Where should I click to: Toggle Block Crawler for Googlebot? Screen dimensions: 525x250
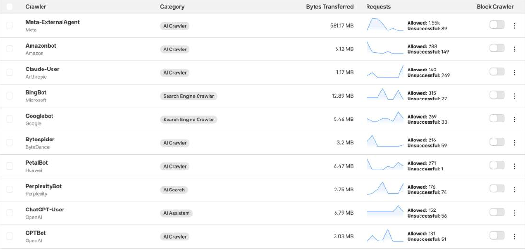[497, 118]
